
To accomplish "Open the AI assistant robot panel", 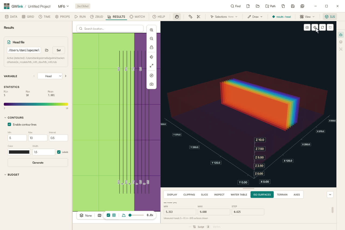I will tap(341, 35).
